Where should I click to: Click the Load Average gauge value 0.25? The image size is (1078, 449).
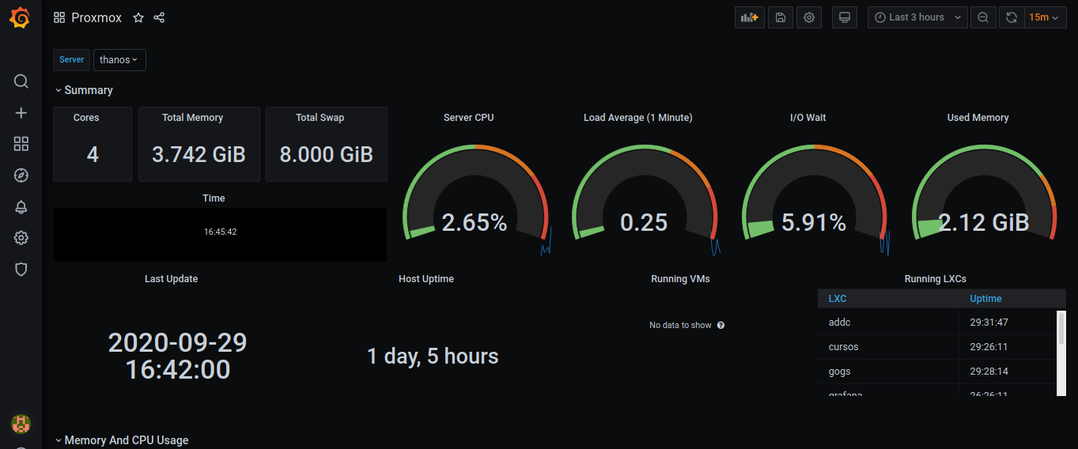644,223
